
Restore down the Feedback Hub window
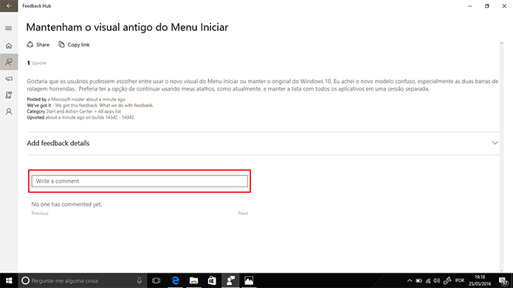click(x=487, y=6)
